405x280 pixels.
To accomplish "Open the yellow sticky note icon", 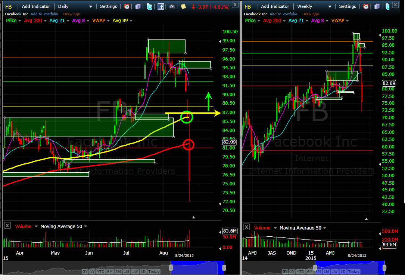I will click(x=183, y=6).
